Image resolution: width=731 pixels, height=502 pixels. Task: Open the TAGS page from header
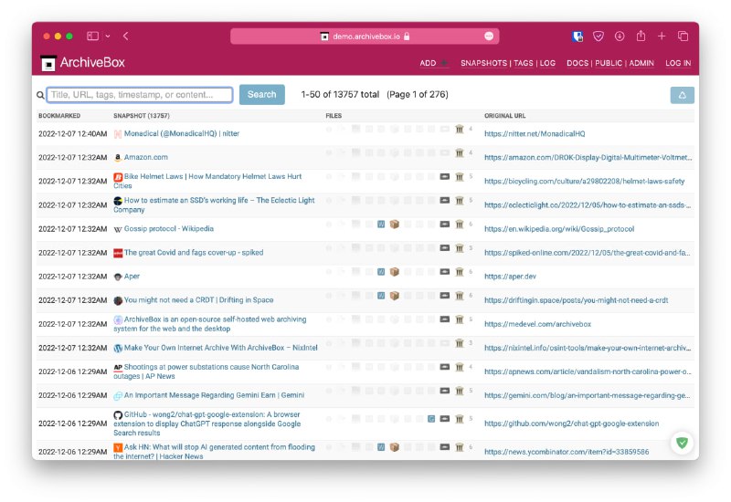coord(523,63)
